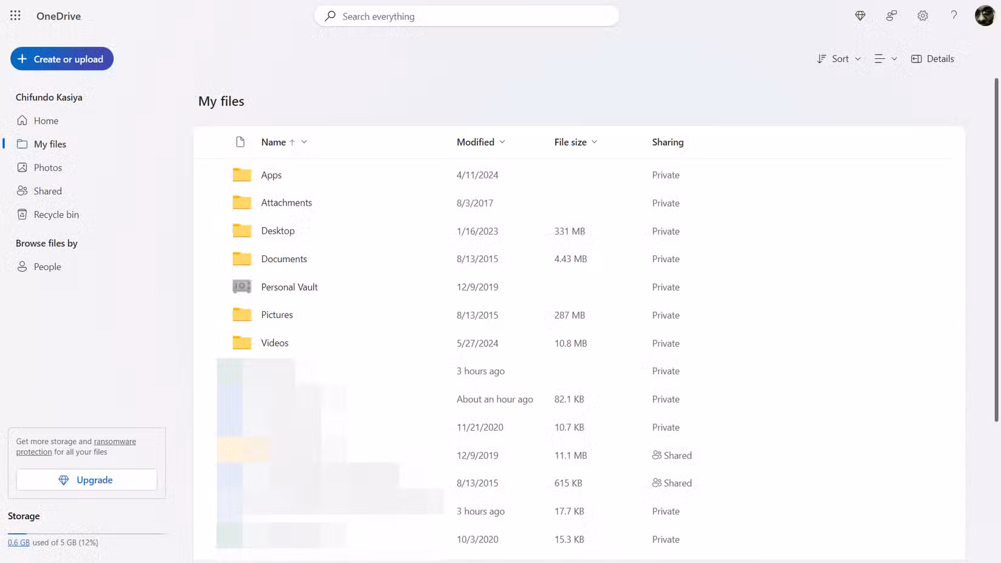Image resolution: width=1001 pixels, height=563 pixels.
Task: Click the storage usage progress bar
Action: tap(87, 533)
